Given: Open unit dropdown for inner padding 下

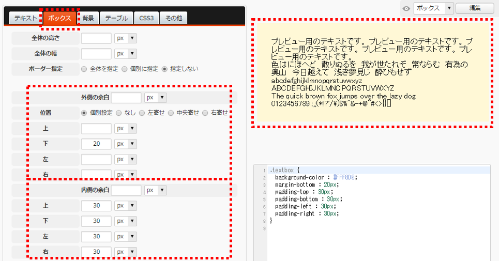Looking at the screenshot, I should [126, 221].
